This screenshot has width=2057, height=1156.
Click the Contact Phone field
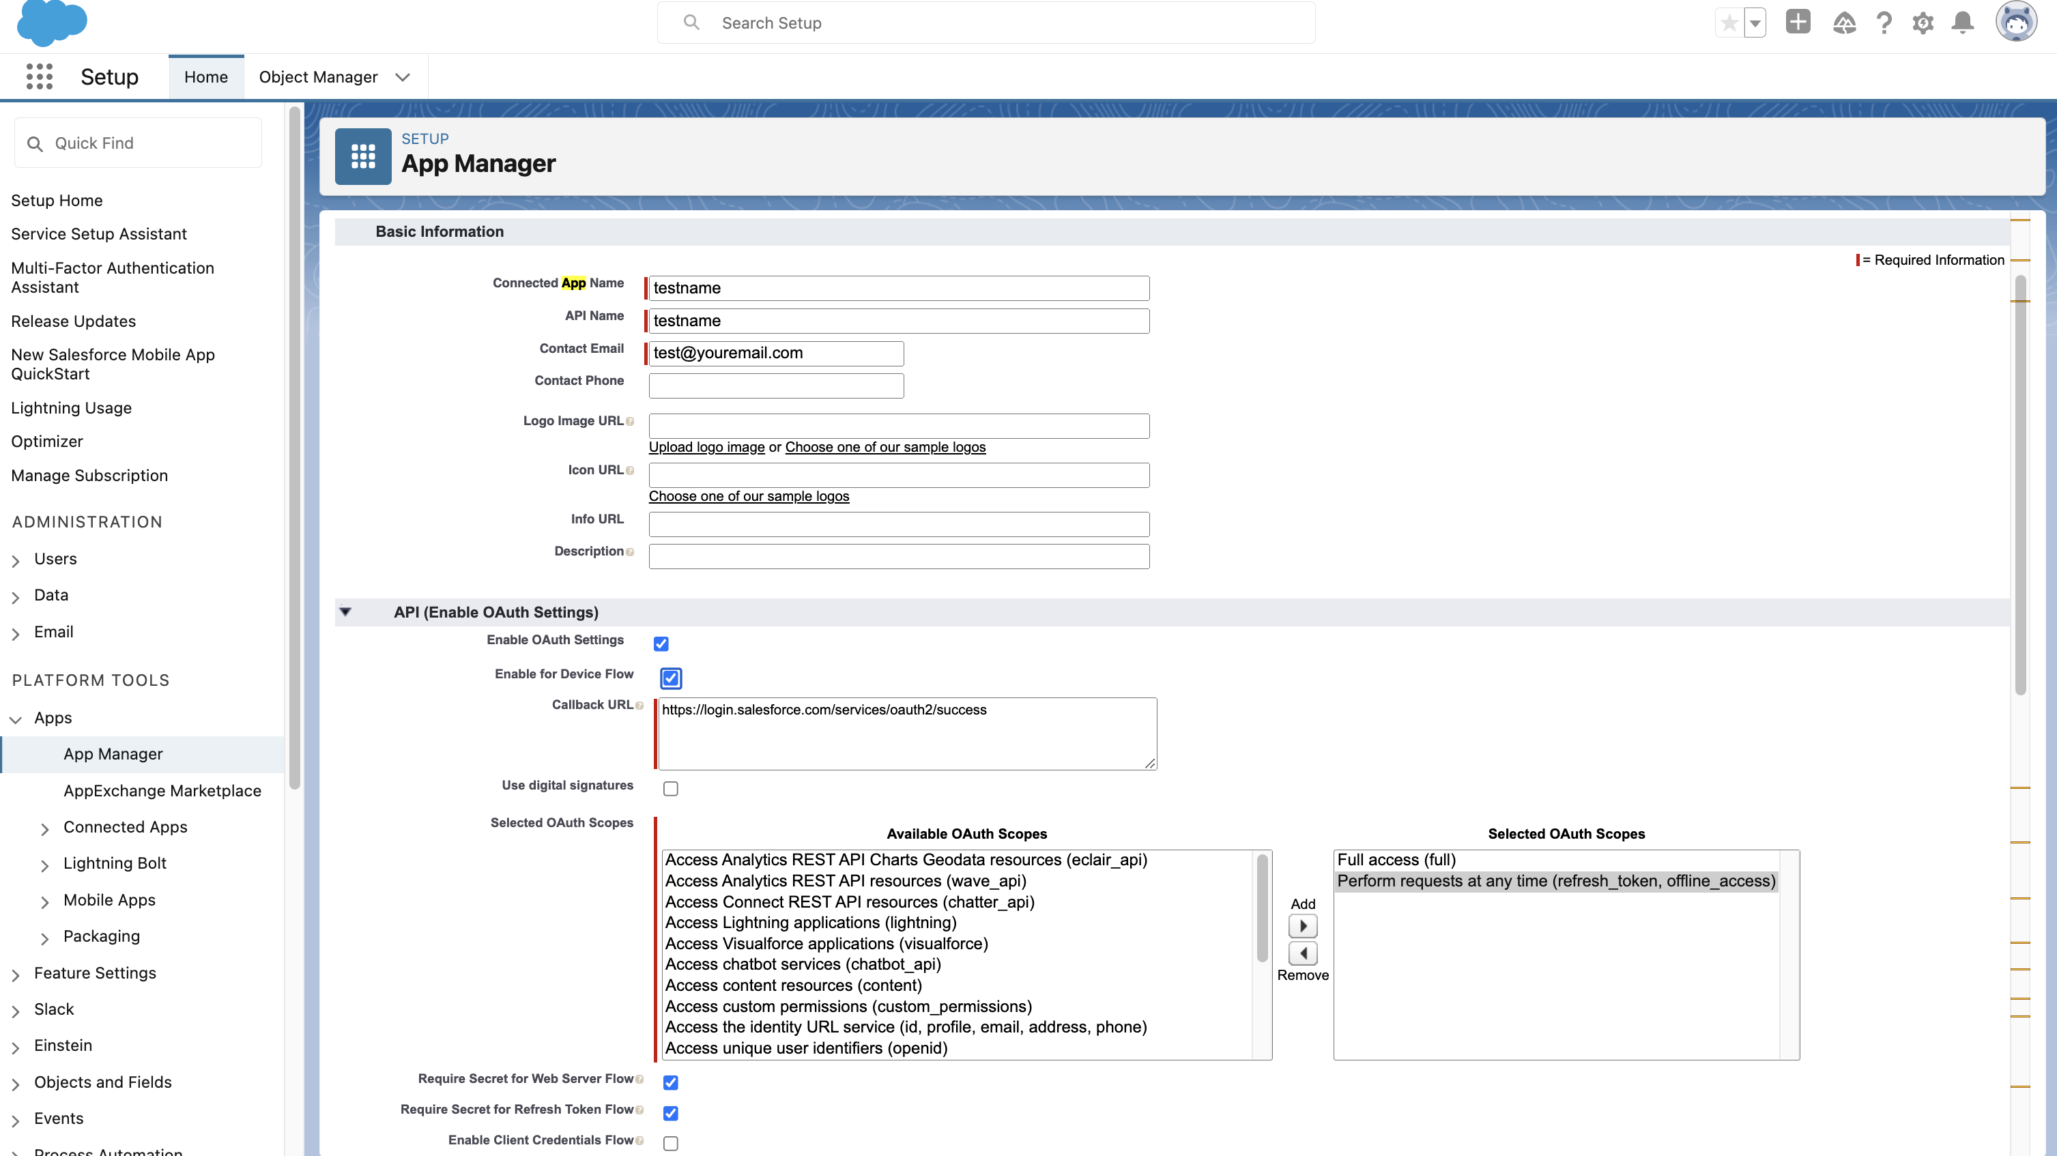tap(776, 386)
